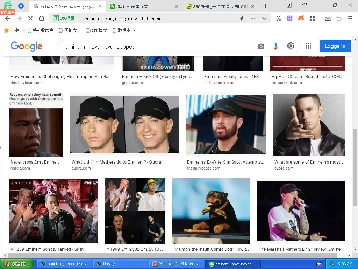Open the 289 Eminem Songs Ranked image
Viewport: 358px width, 269px height.
pos(53,211)
